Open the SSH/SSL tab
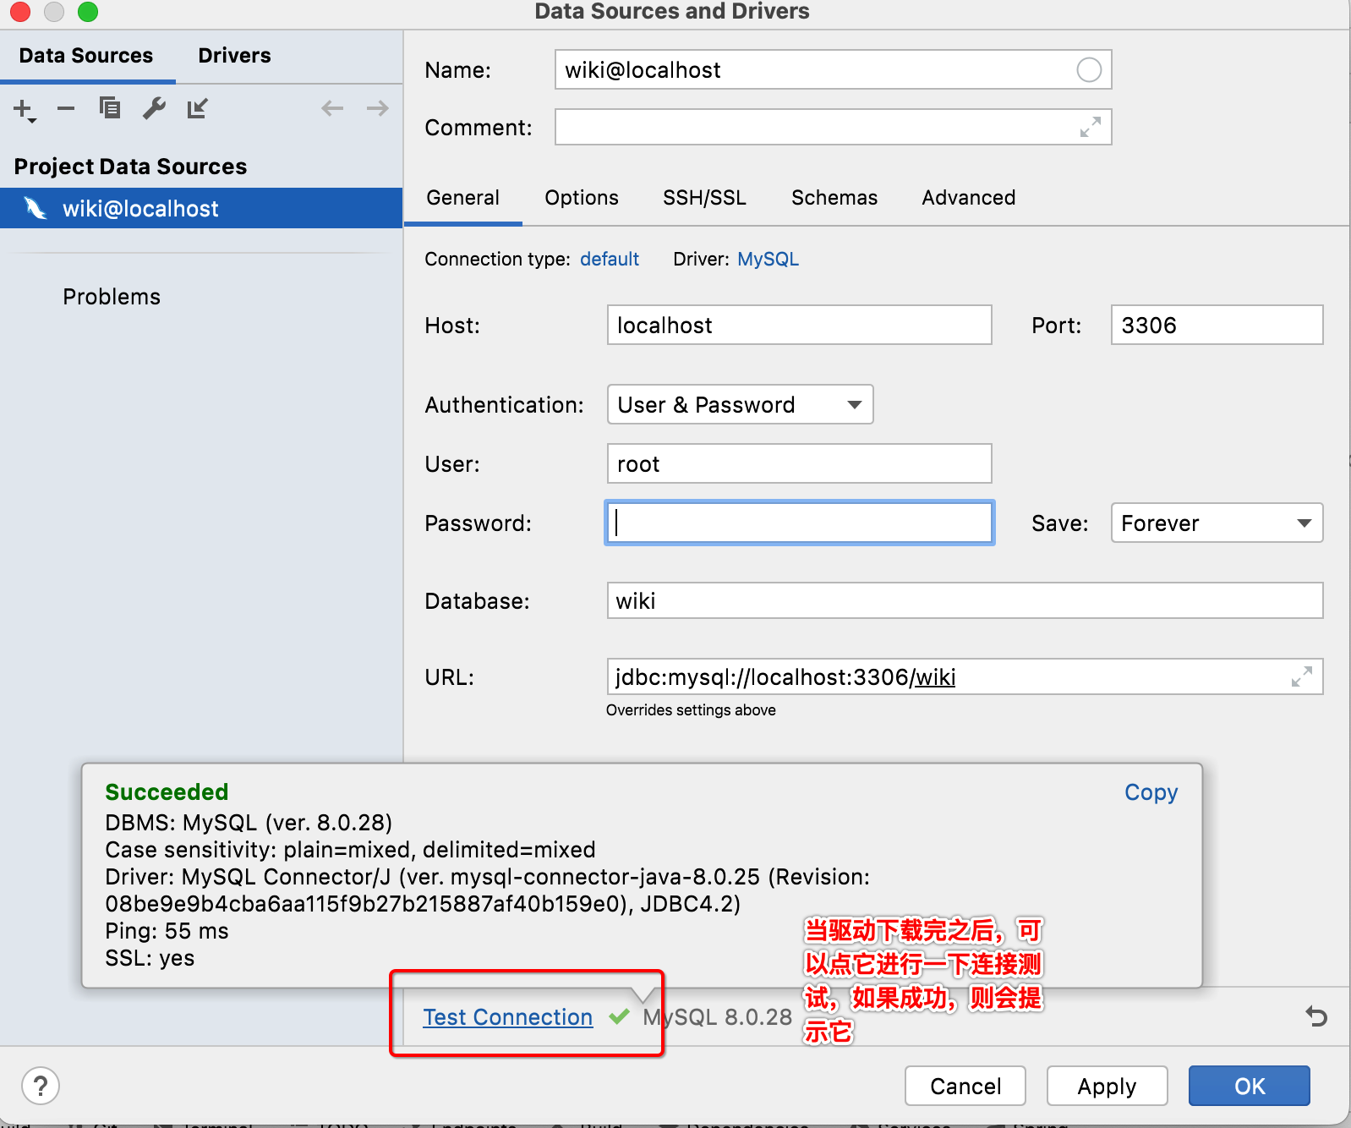 point(704,198)
